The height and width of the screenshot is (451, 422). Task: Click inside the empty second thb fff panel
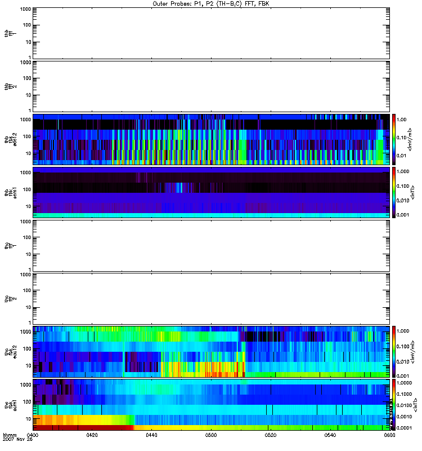point(211,86)
